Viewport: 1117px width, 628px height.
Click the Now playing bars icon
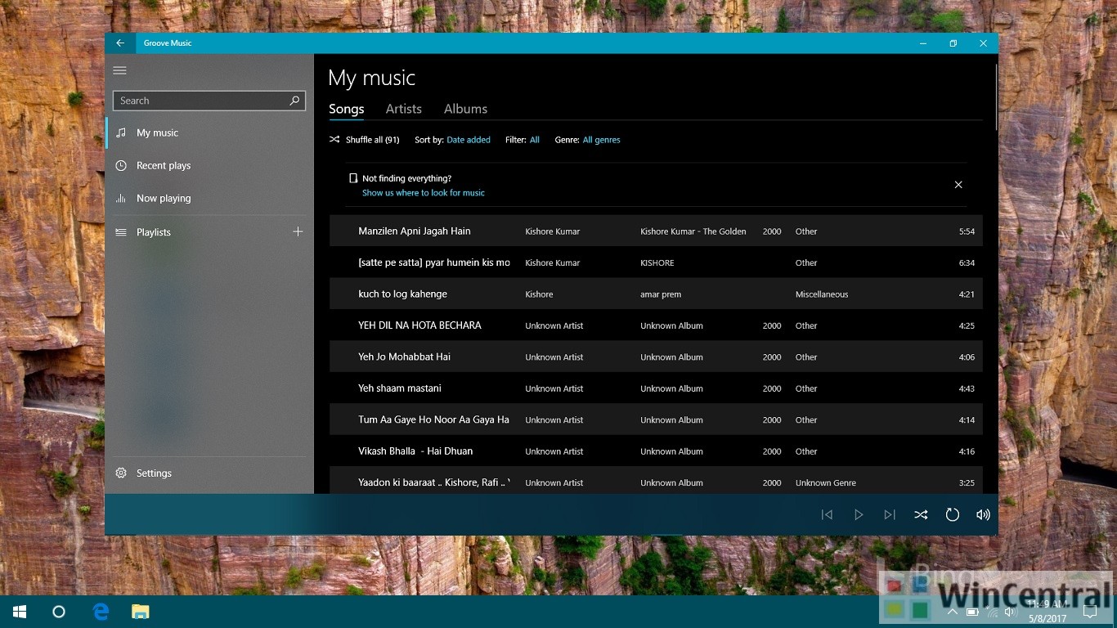[x=121, y=198]
